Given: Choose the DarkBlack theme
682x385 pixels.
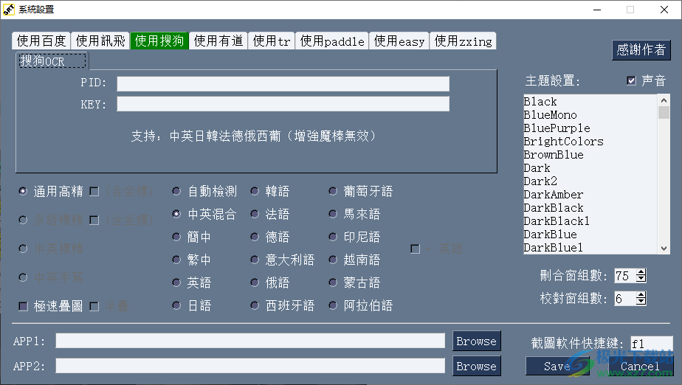Looking at the screenshot, I should pos(590,208).
